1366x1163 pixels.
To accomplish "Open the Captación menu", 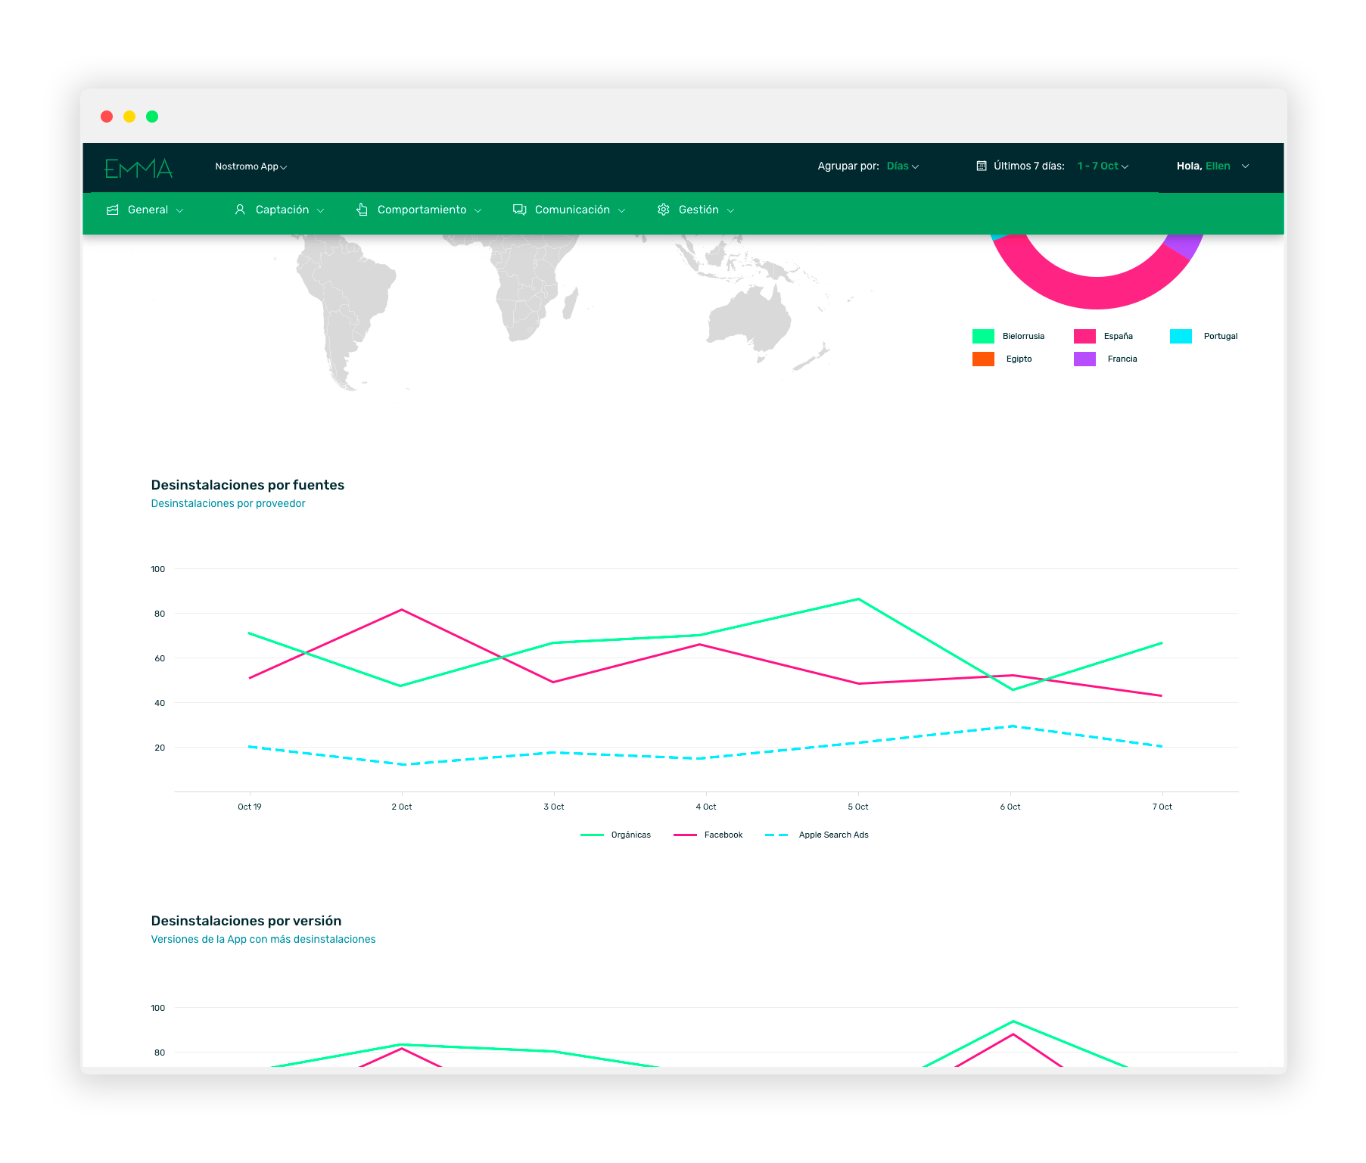I will click(x=280, y=210).
